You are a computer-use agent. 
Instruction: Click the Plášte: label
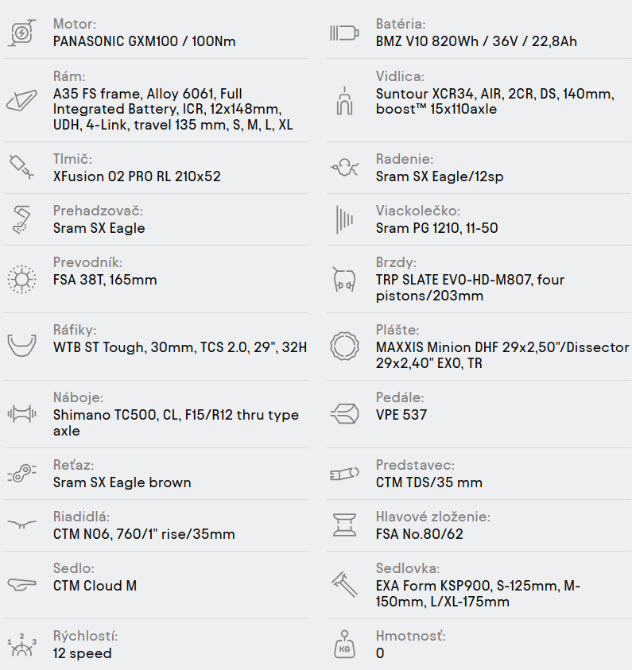click(397, 330)
